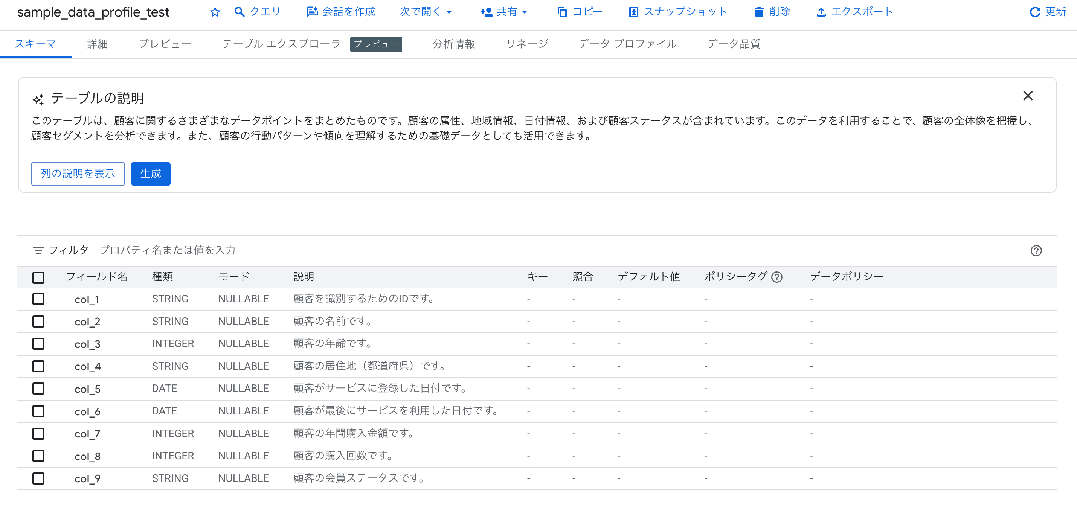Generate description with 生成 button
1077x512 pixels.
pos(151,174)
